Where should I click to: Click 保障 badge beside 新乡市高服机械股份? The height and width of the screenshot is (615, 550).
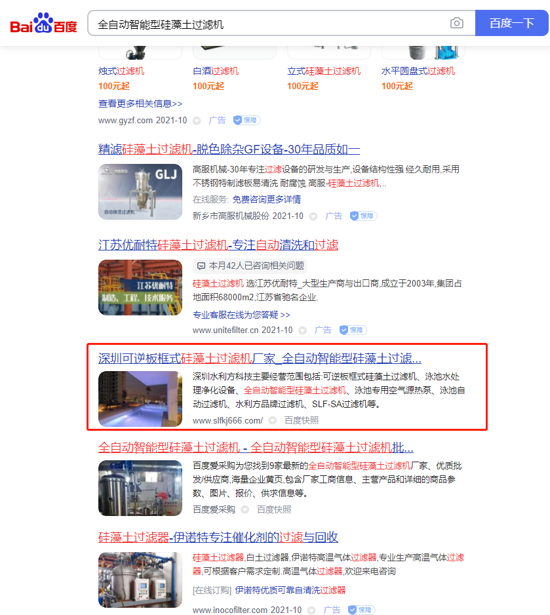point(363,216)
